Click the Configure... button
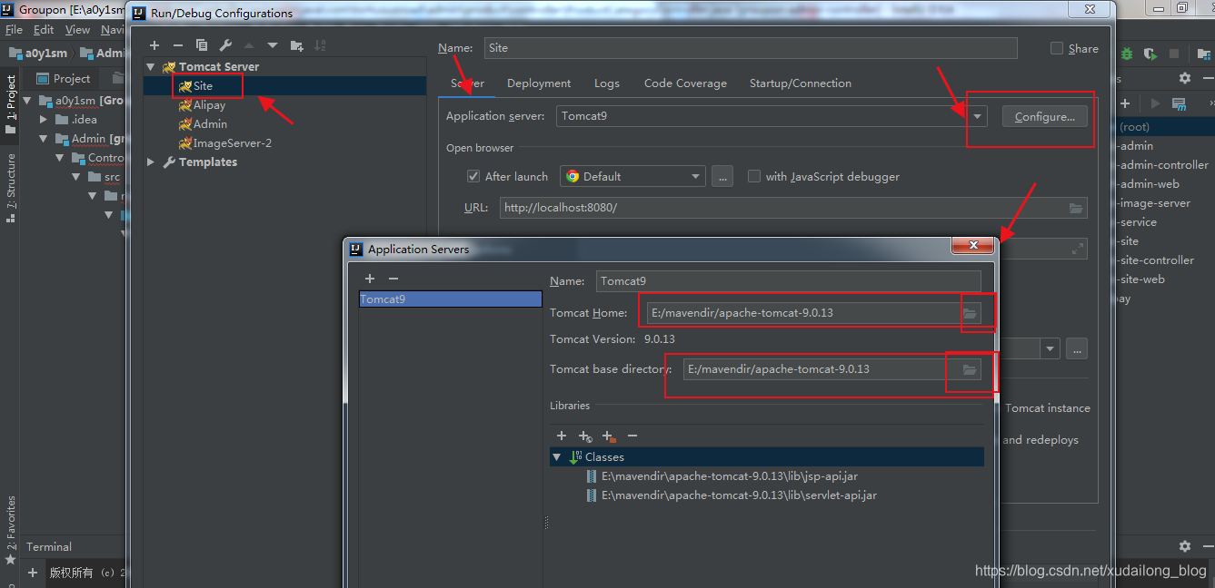 (1044, 117)
